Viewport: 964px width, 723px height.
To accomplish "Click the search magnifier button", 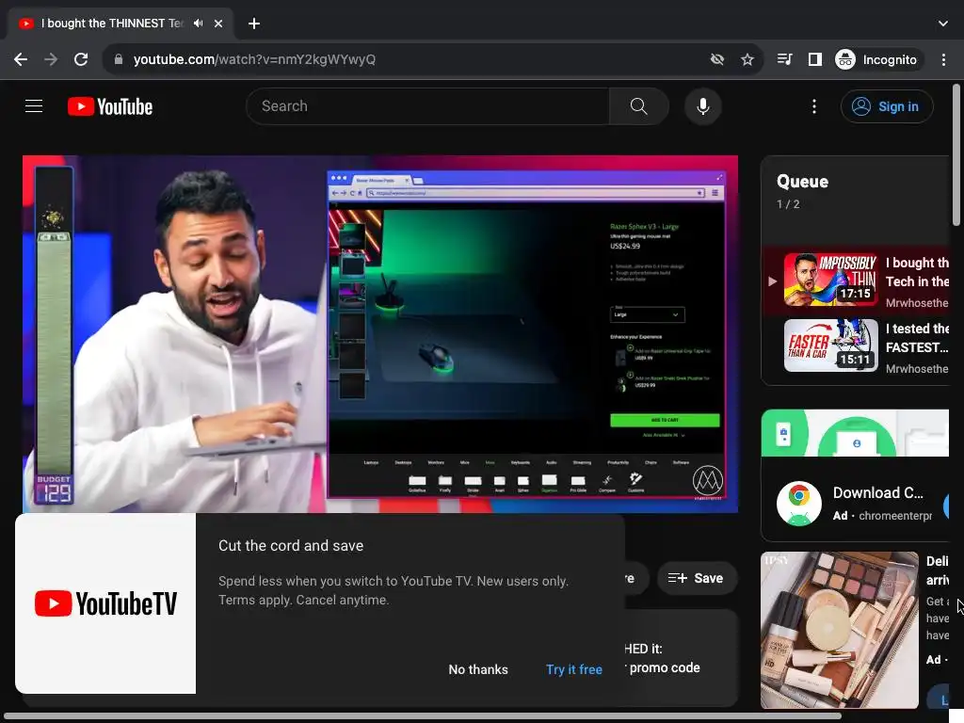I will [639, 106].
